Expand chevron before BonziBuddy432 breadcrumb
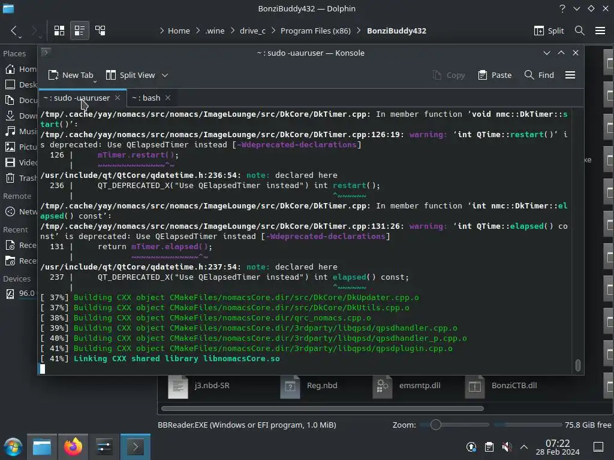This screenshot has width=614, height=460. coord(359,31)
